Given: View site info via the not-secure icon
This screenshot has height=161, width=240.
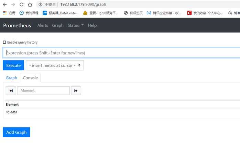Looking at the screenshot, I should [x=41, y=4].
